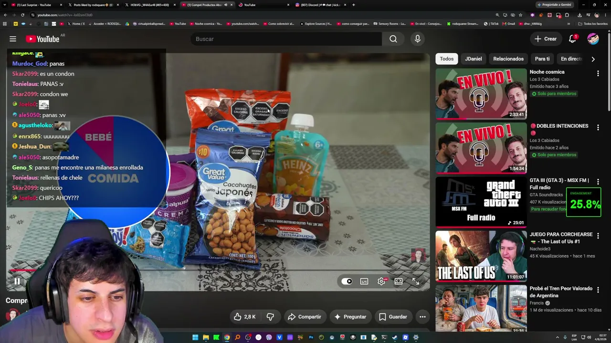Toggle the autoplay switch in player
The image size is (611, 343).
(x=347, y=282)
